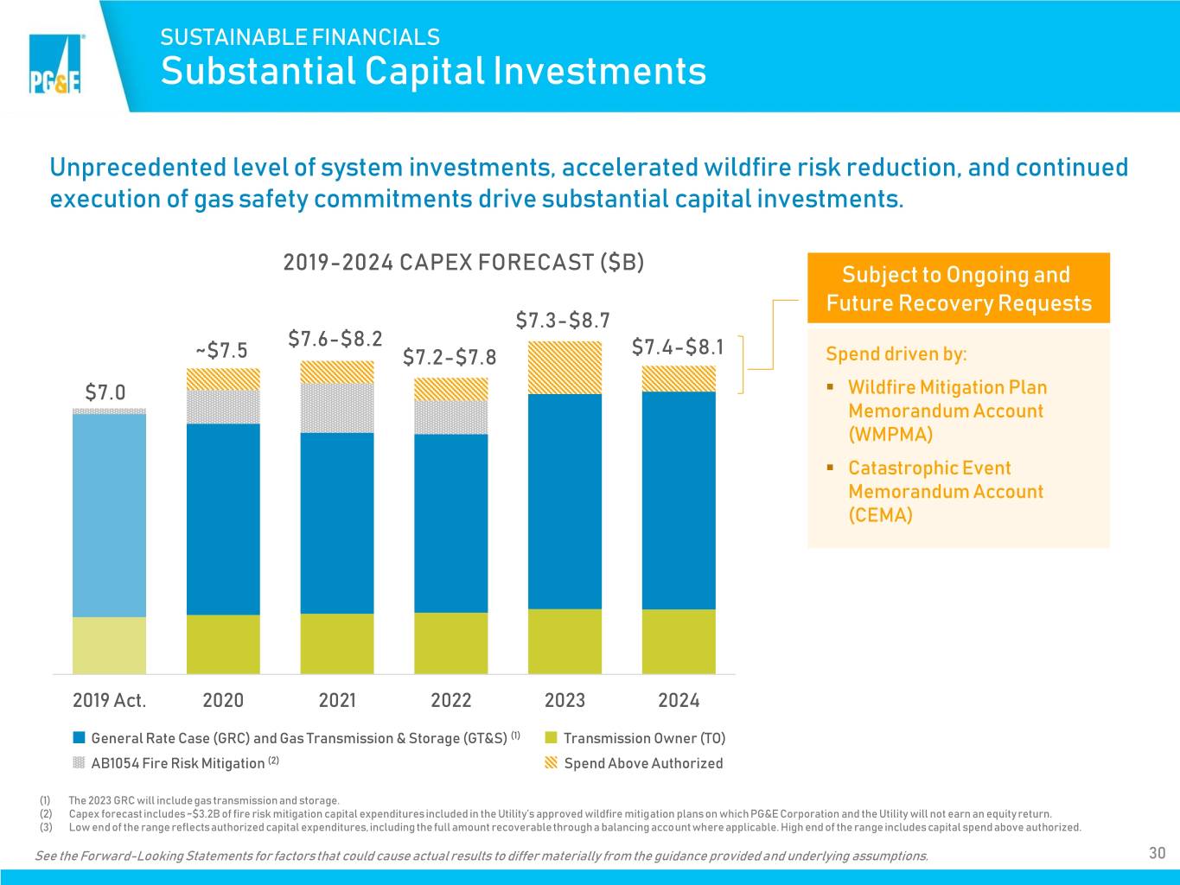
Task: Click the Forward-Looking Statements footer note
Action: (x=481, y=856)
